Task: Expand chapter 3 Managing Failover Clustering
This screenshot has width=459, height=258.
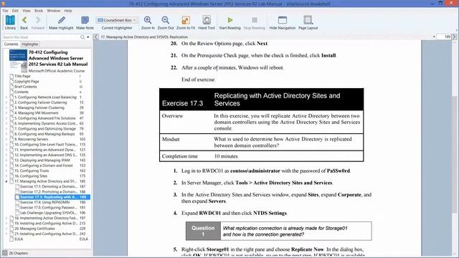Action: [6, 107]
